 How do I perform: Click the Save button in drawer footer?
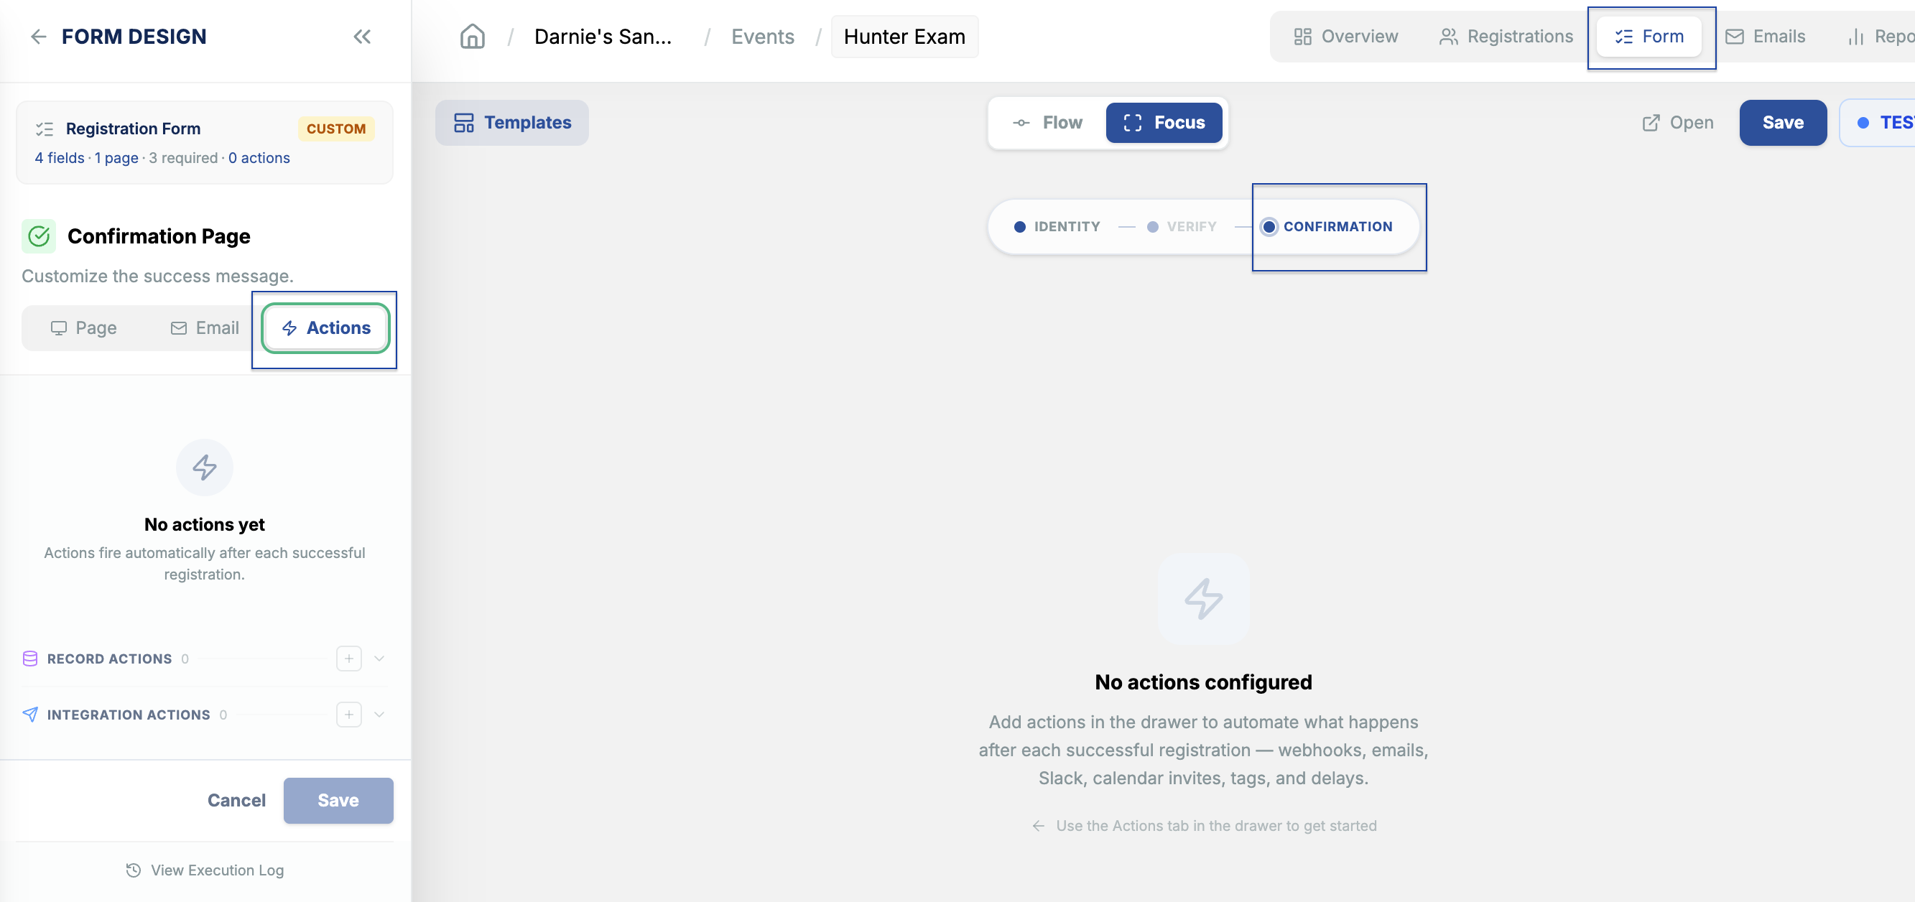(x=338, y=800)
